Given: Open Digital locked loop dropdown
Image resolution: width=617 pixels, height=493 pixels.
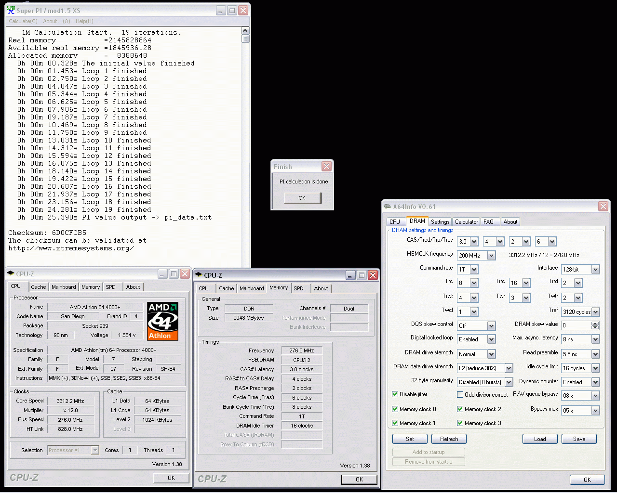Looking at the screenshot, I should [491, 339].
